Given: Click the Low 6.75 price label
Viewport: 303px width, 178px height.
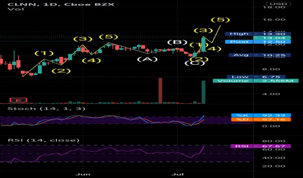Looking at the screenshot, I should [x=256, y=77].
